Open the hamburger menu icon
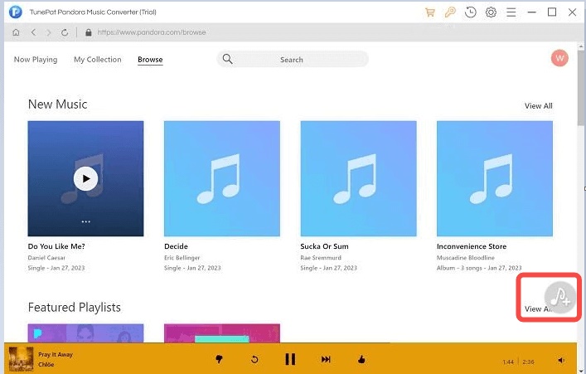 click(x=511, y=12)
